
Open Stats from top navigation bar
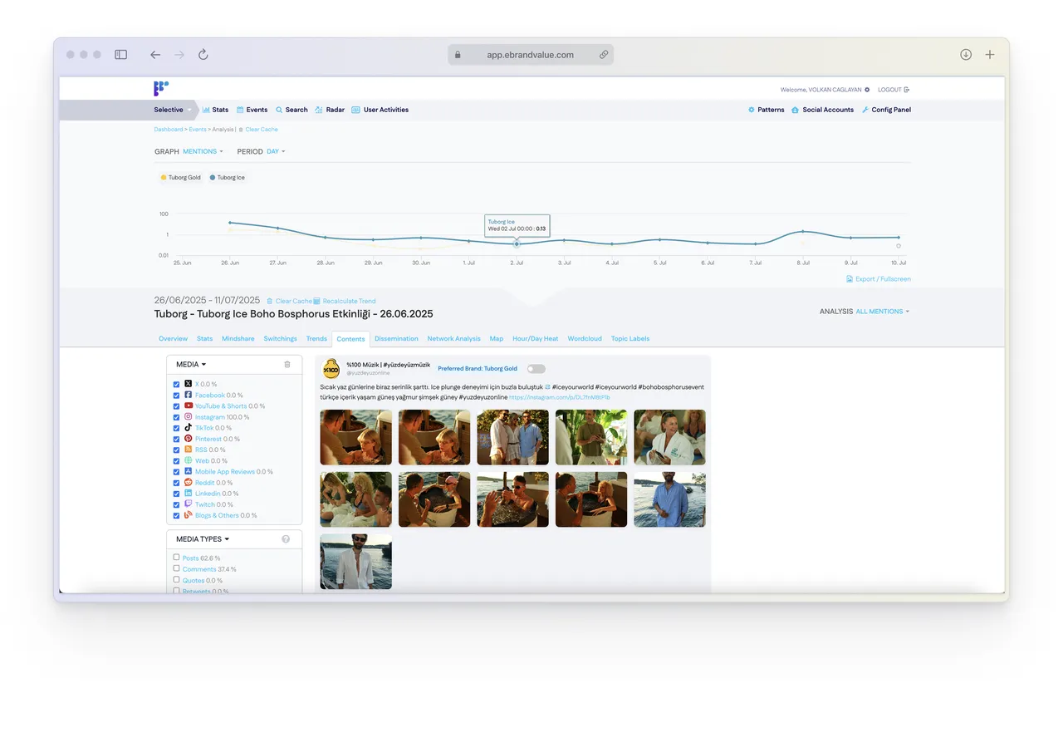(x=215, y=110)
